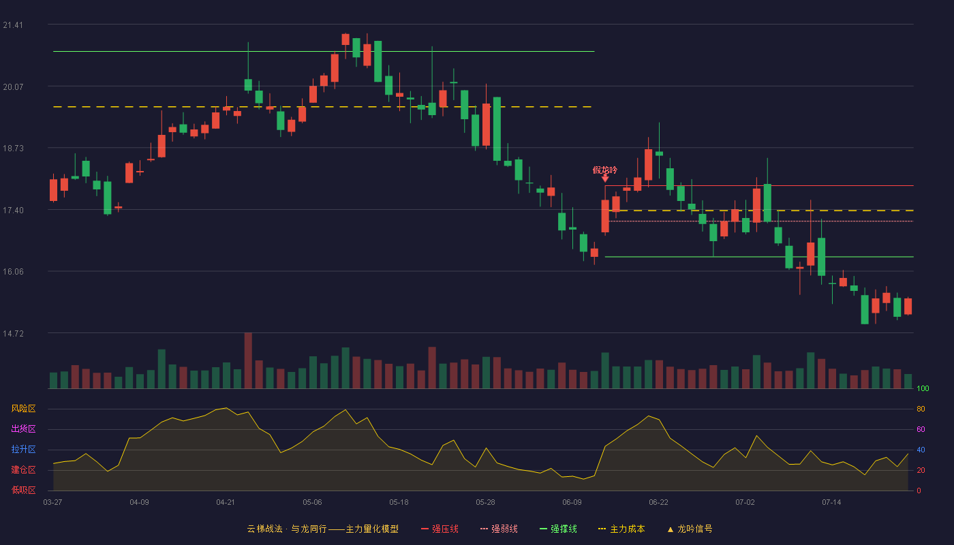
Task: Select the 出货区 zone label
Action: tap(23, 429)
